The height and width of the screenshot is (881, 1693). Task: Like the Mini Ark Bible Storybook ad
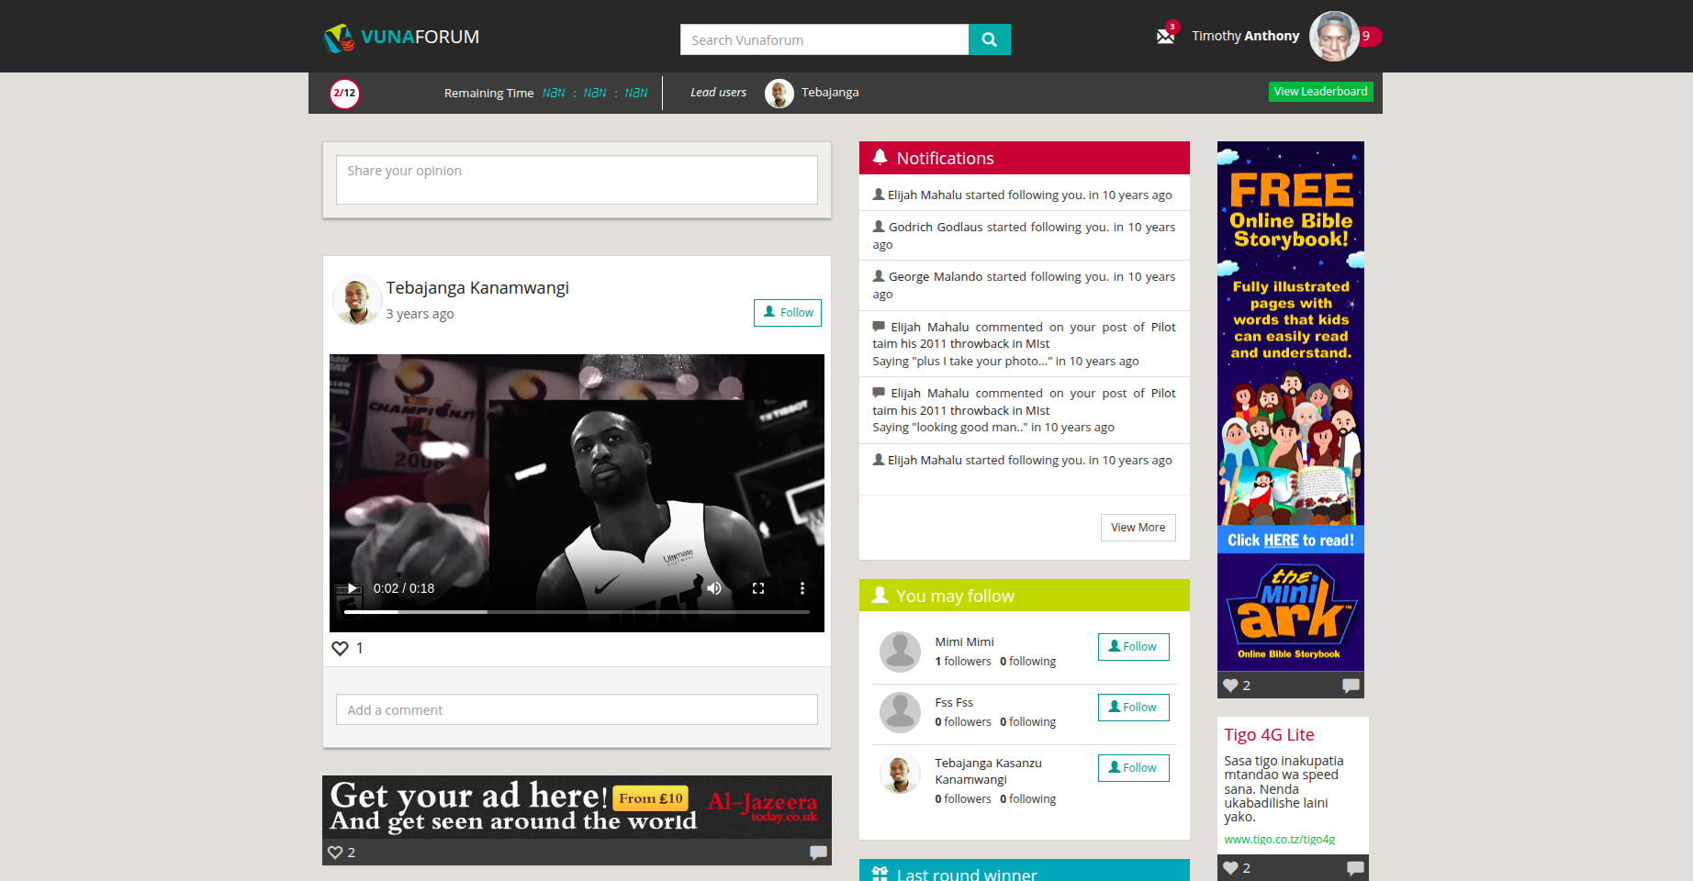click(1230, 686)
